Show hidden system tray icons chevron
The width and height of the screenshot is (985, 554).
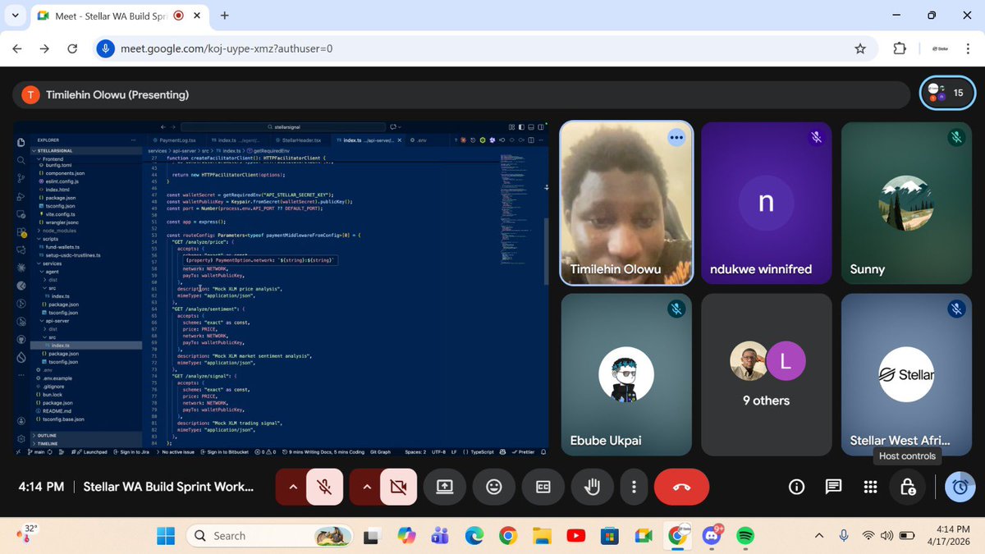pyautogui.click(x=818, y=535)
